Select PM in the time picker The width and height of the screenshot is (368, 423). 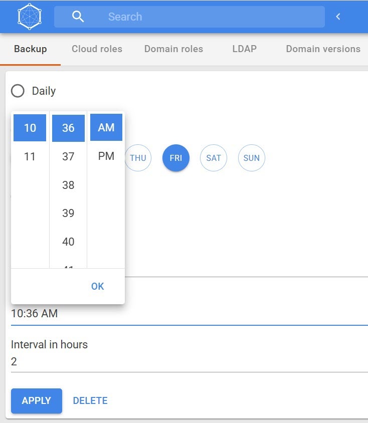coord(106,156)
